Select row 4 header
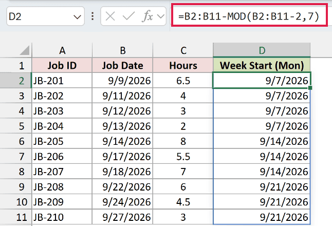This screenshot has height=226, width=332. 16,111
